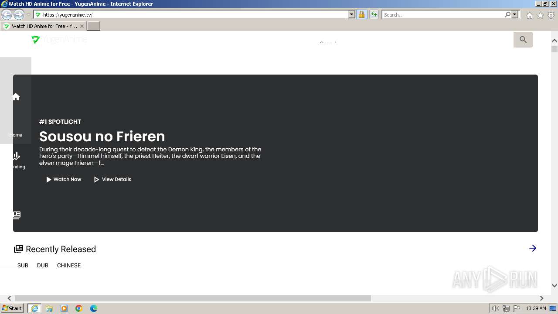Click View Details for Sousou no Frieren
Viewport: 558px width, 314px height.
(112, 179)
